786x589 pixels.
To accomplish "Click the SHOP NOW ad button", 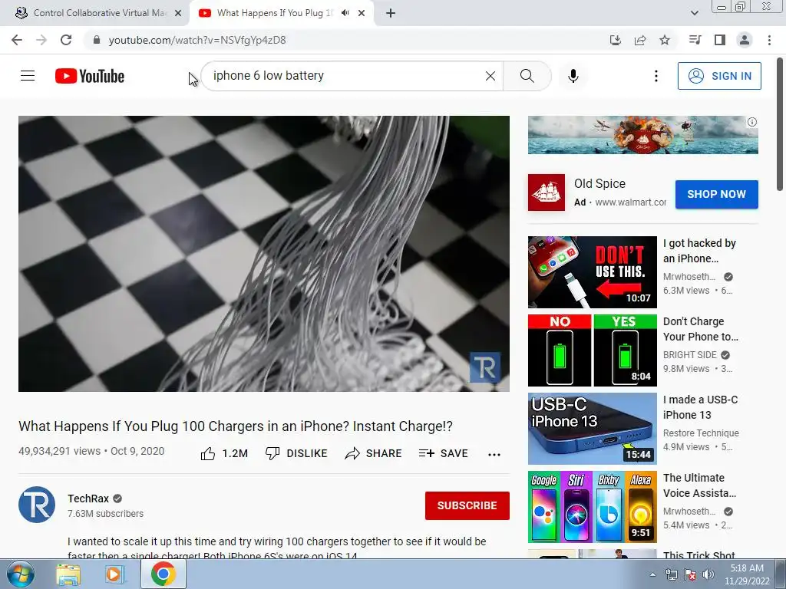I will pos(716,194).
